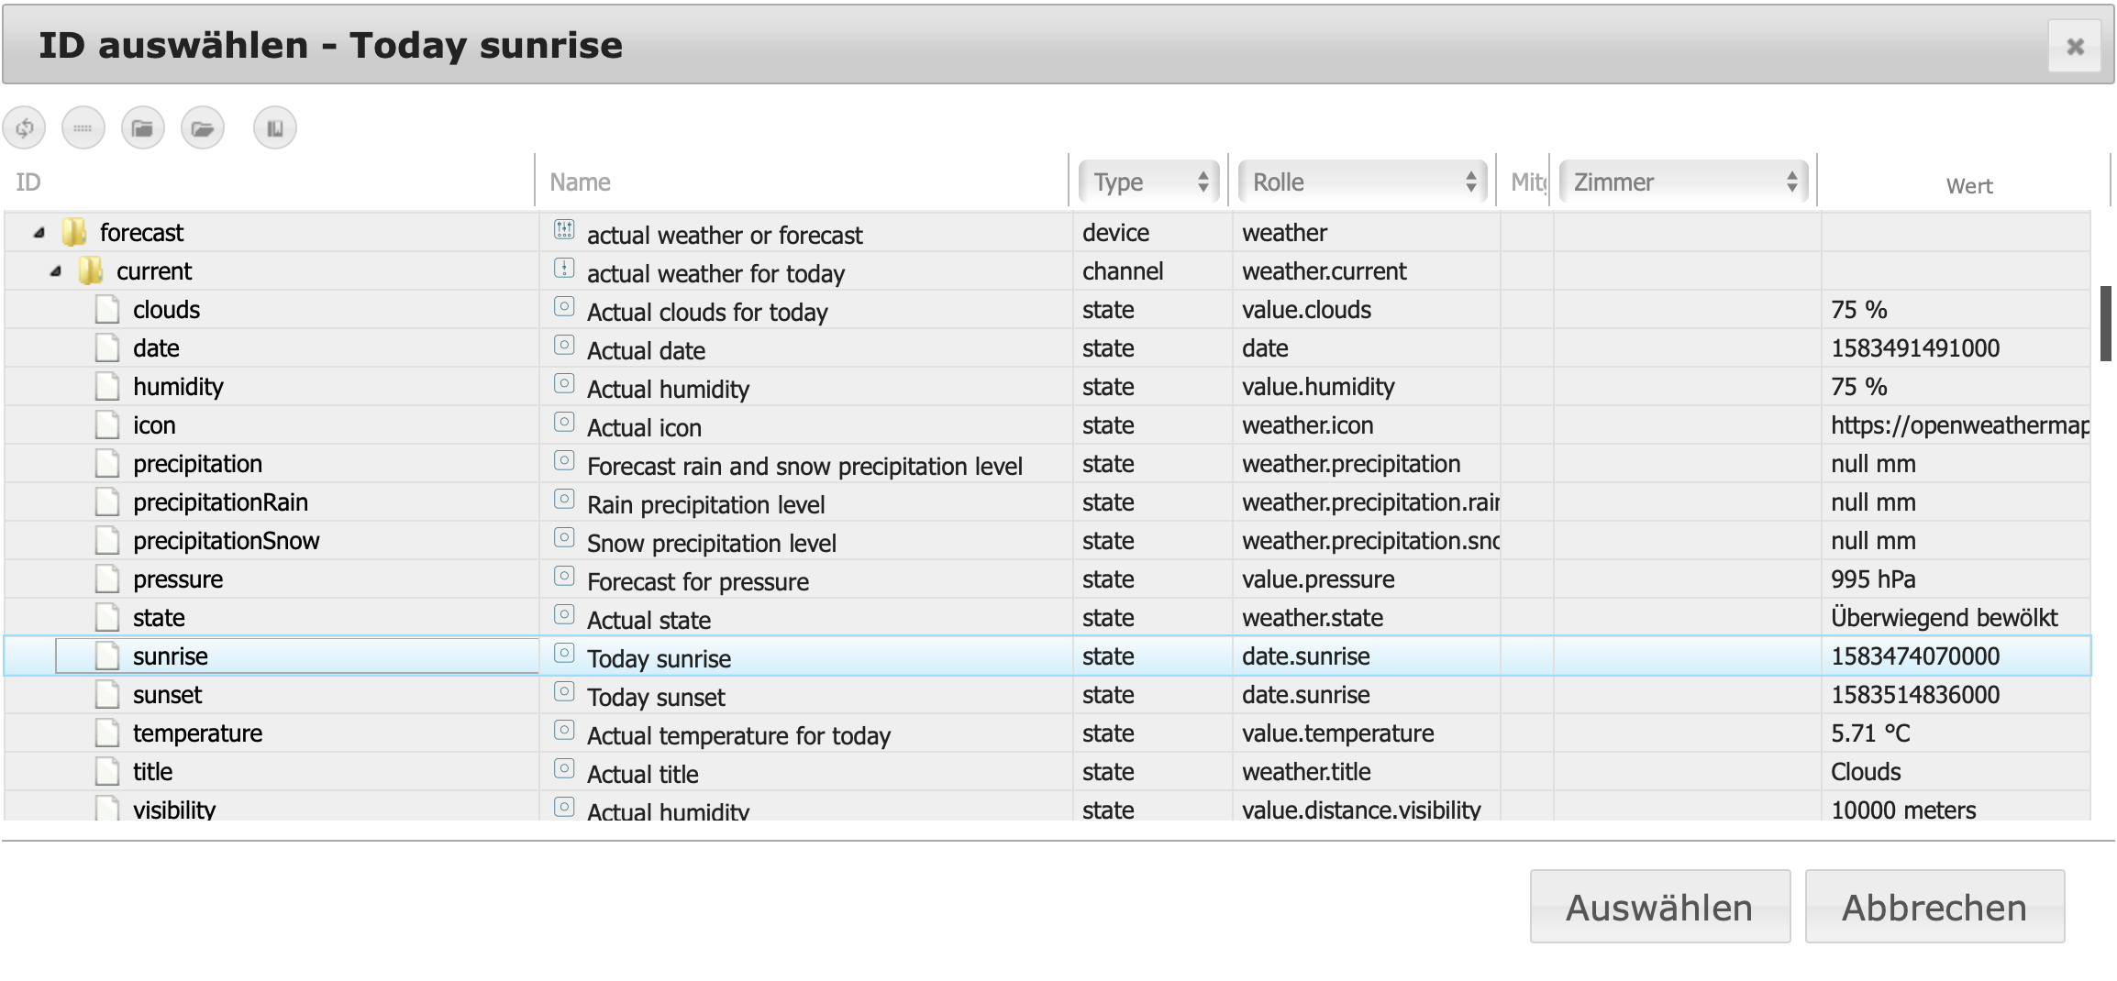
Task: Collapse the current folder node
Action: [x=56, y=271]
